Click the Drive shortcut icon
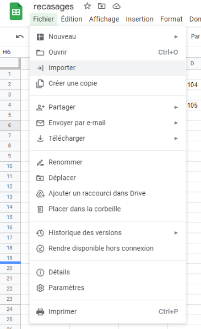 click(40, 194)
